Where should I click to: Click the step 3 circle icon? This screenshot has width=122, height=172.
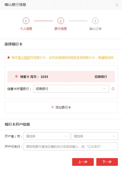coord(95,21)
